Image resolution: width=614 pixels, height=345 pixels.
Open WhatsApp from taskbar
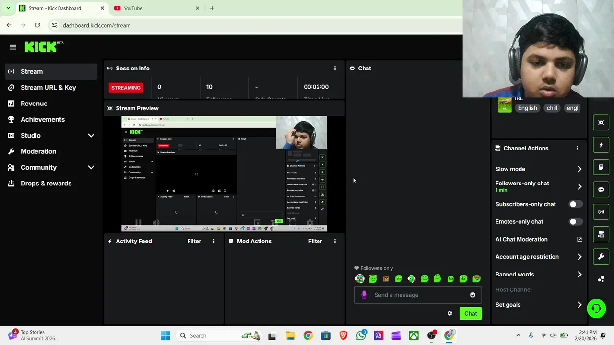(x=361, y=335)
